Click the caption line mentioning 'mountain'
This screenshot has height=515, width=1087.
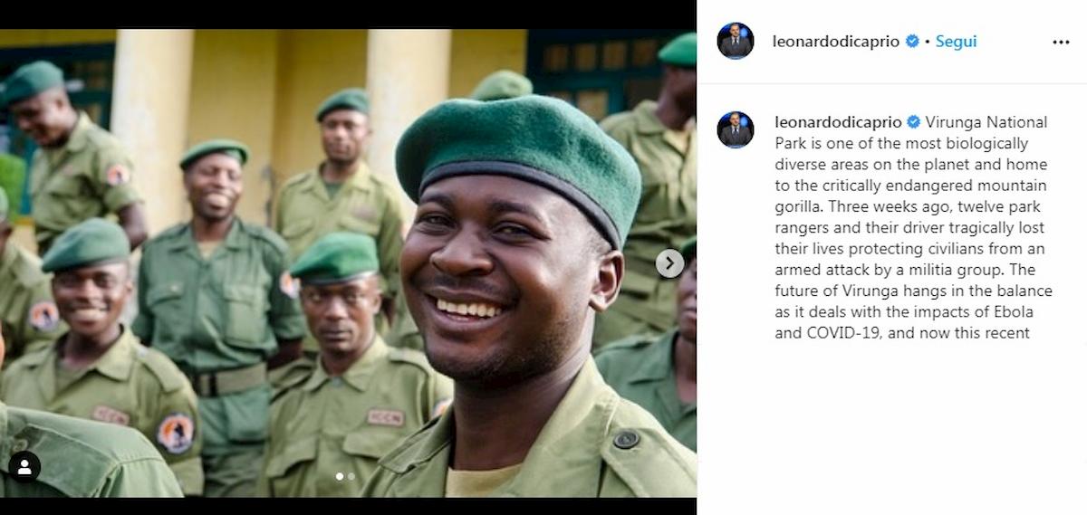pos(910,186)
